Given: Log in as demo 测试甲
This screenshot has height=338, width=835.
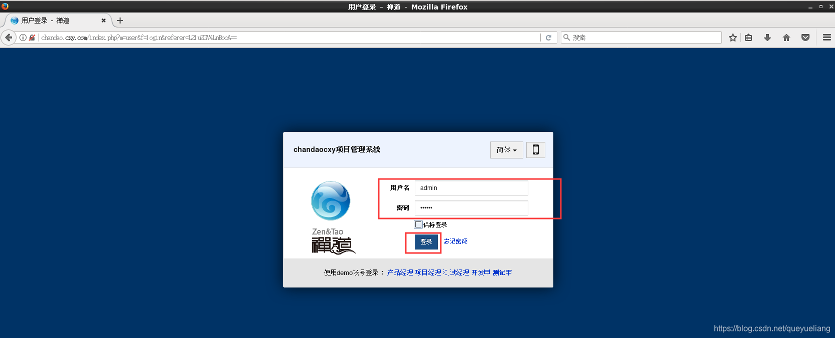Looking at the screenshot, I should click(x=502, y=272).
